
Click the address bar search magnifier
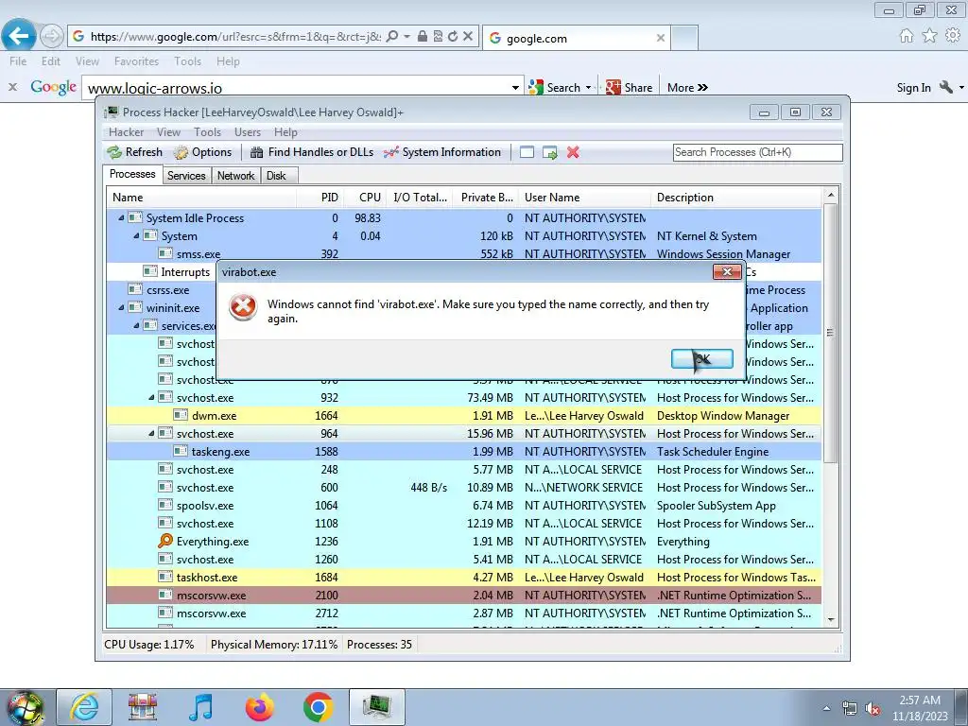pyautogui.click(x=391, y=37)
